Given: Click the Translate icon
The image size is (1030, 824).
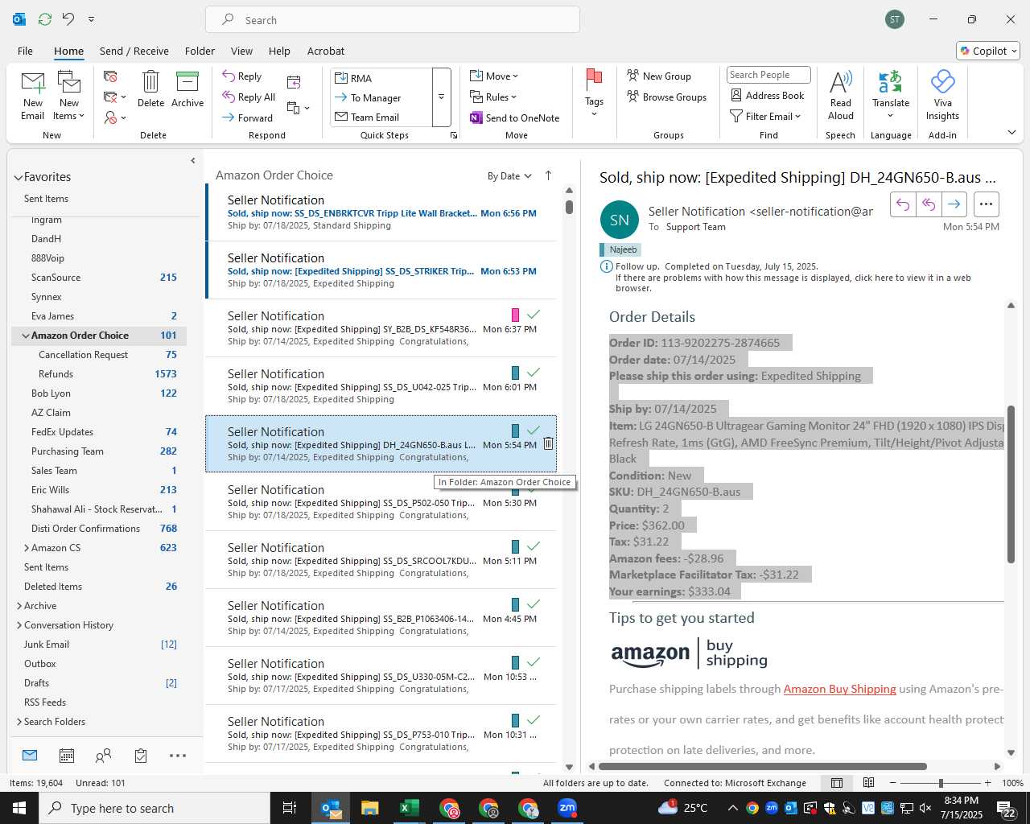Looking at the screenshot, I should point(890,82).
